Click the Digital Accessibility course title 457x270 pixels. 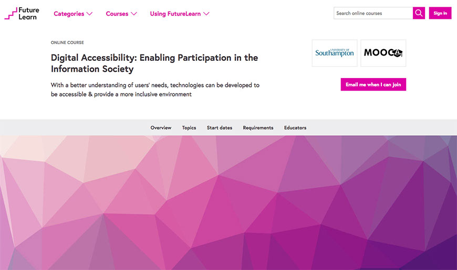coord(154,63)
